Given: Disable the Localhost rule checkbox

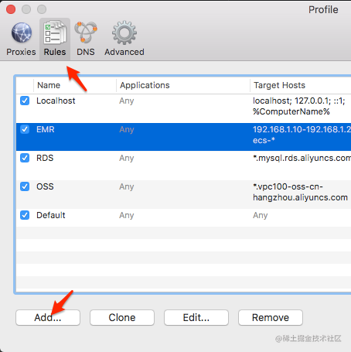Looking at the screenshot, I should [25, 101].
